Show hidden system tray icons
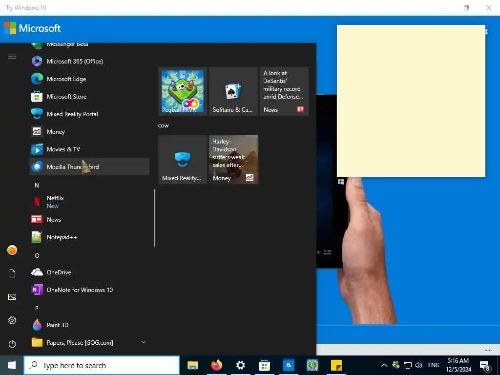This screenshot has height=375, width=500. [x=384, y=365]
